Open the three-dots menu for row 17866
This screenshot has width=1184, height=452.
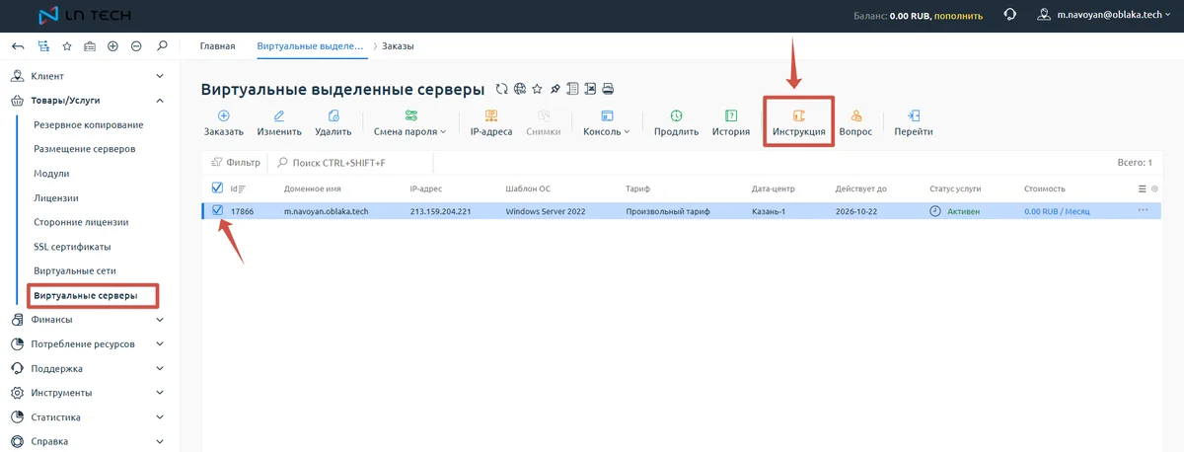tap(1143, 211)
